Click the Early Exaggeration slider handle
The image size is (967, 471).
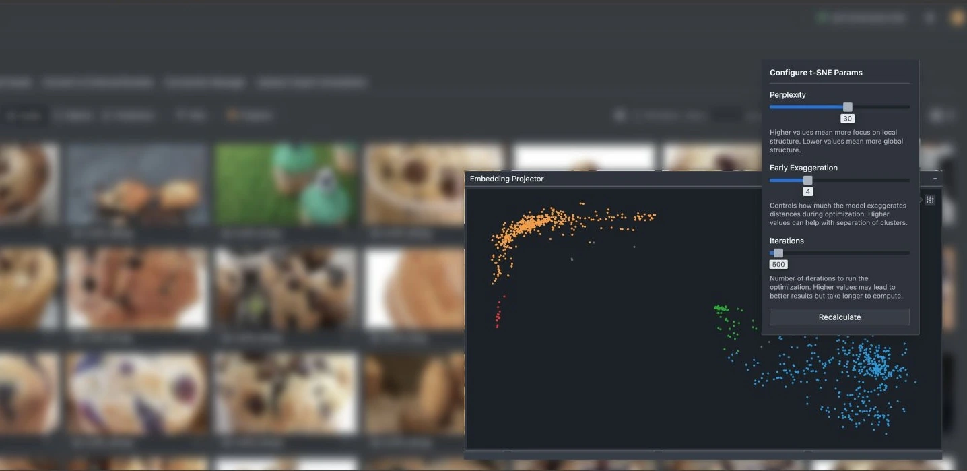(808, 180)
